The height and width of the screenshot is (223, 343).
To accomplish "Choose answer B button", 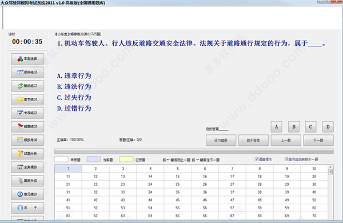I will [294, 127].
